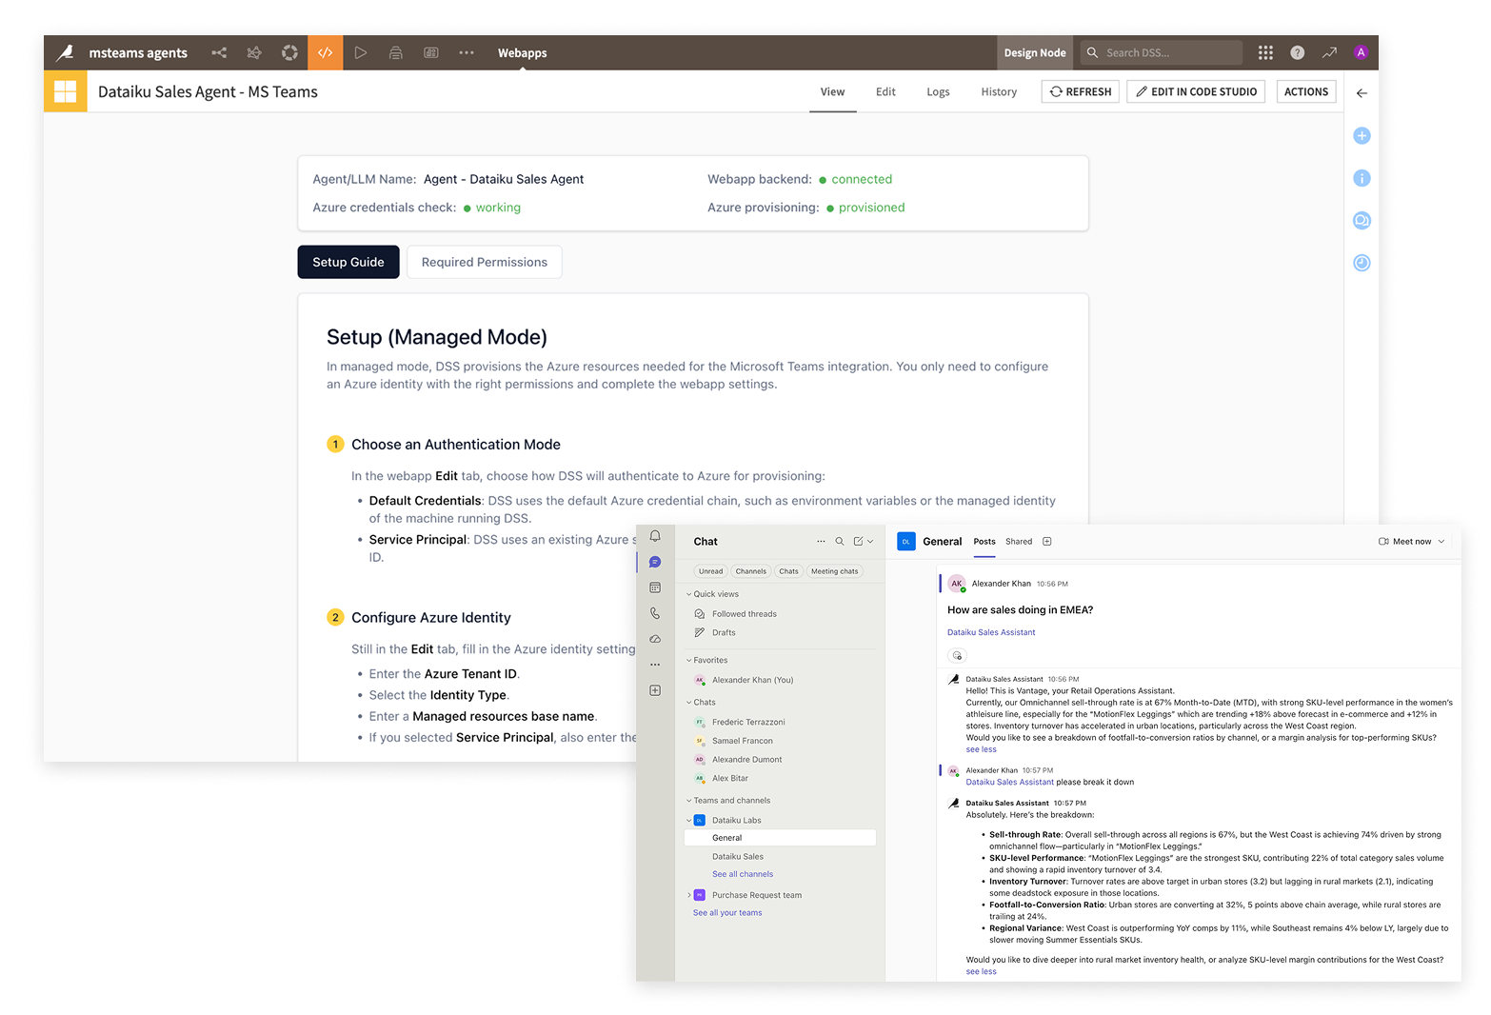Viewport: 1491px width, 1015px height.
Task: Open the info details icon in sidebar
Action: [1362, 178]
